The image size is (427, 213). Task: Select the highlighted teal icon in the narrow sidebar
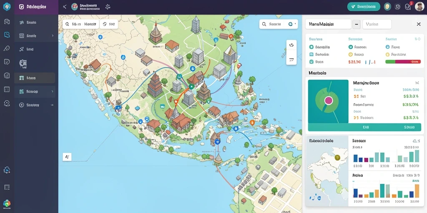[x=7, y=35]
